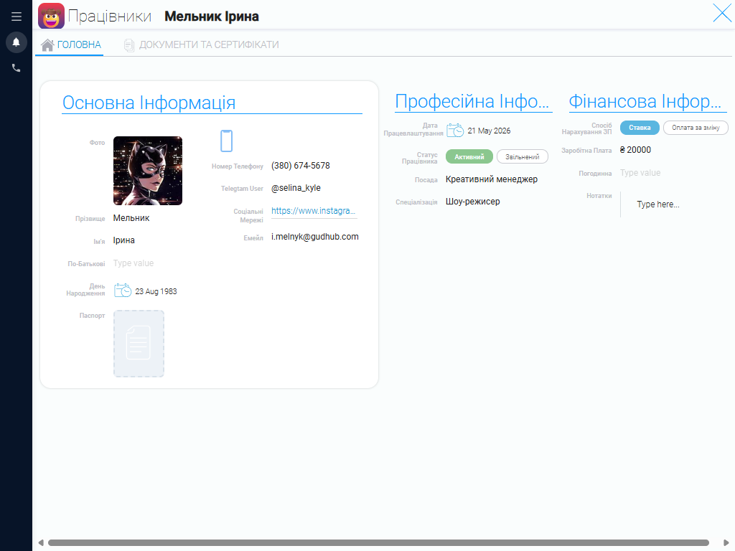The height and width of the screenshot is (551, 735).
Task: Click horizontal scrollbar left arrow
Action: (41, 542)
